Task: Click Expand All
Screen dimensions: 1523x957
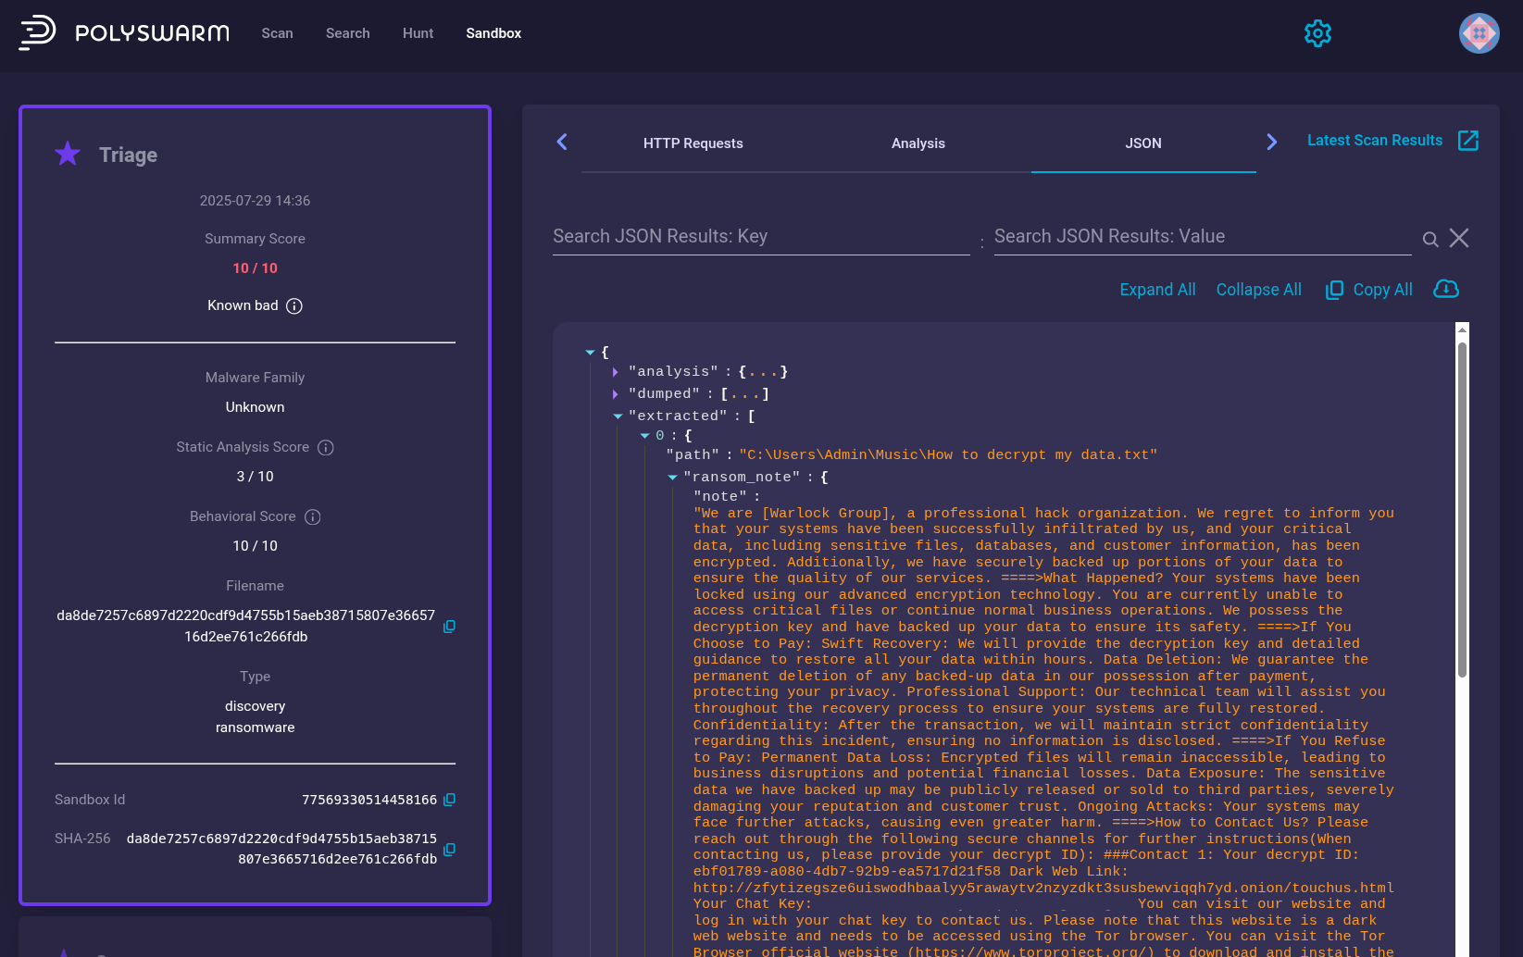Action: [1157, 289]
